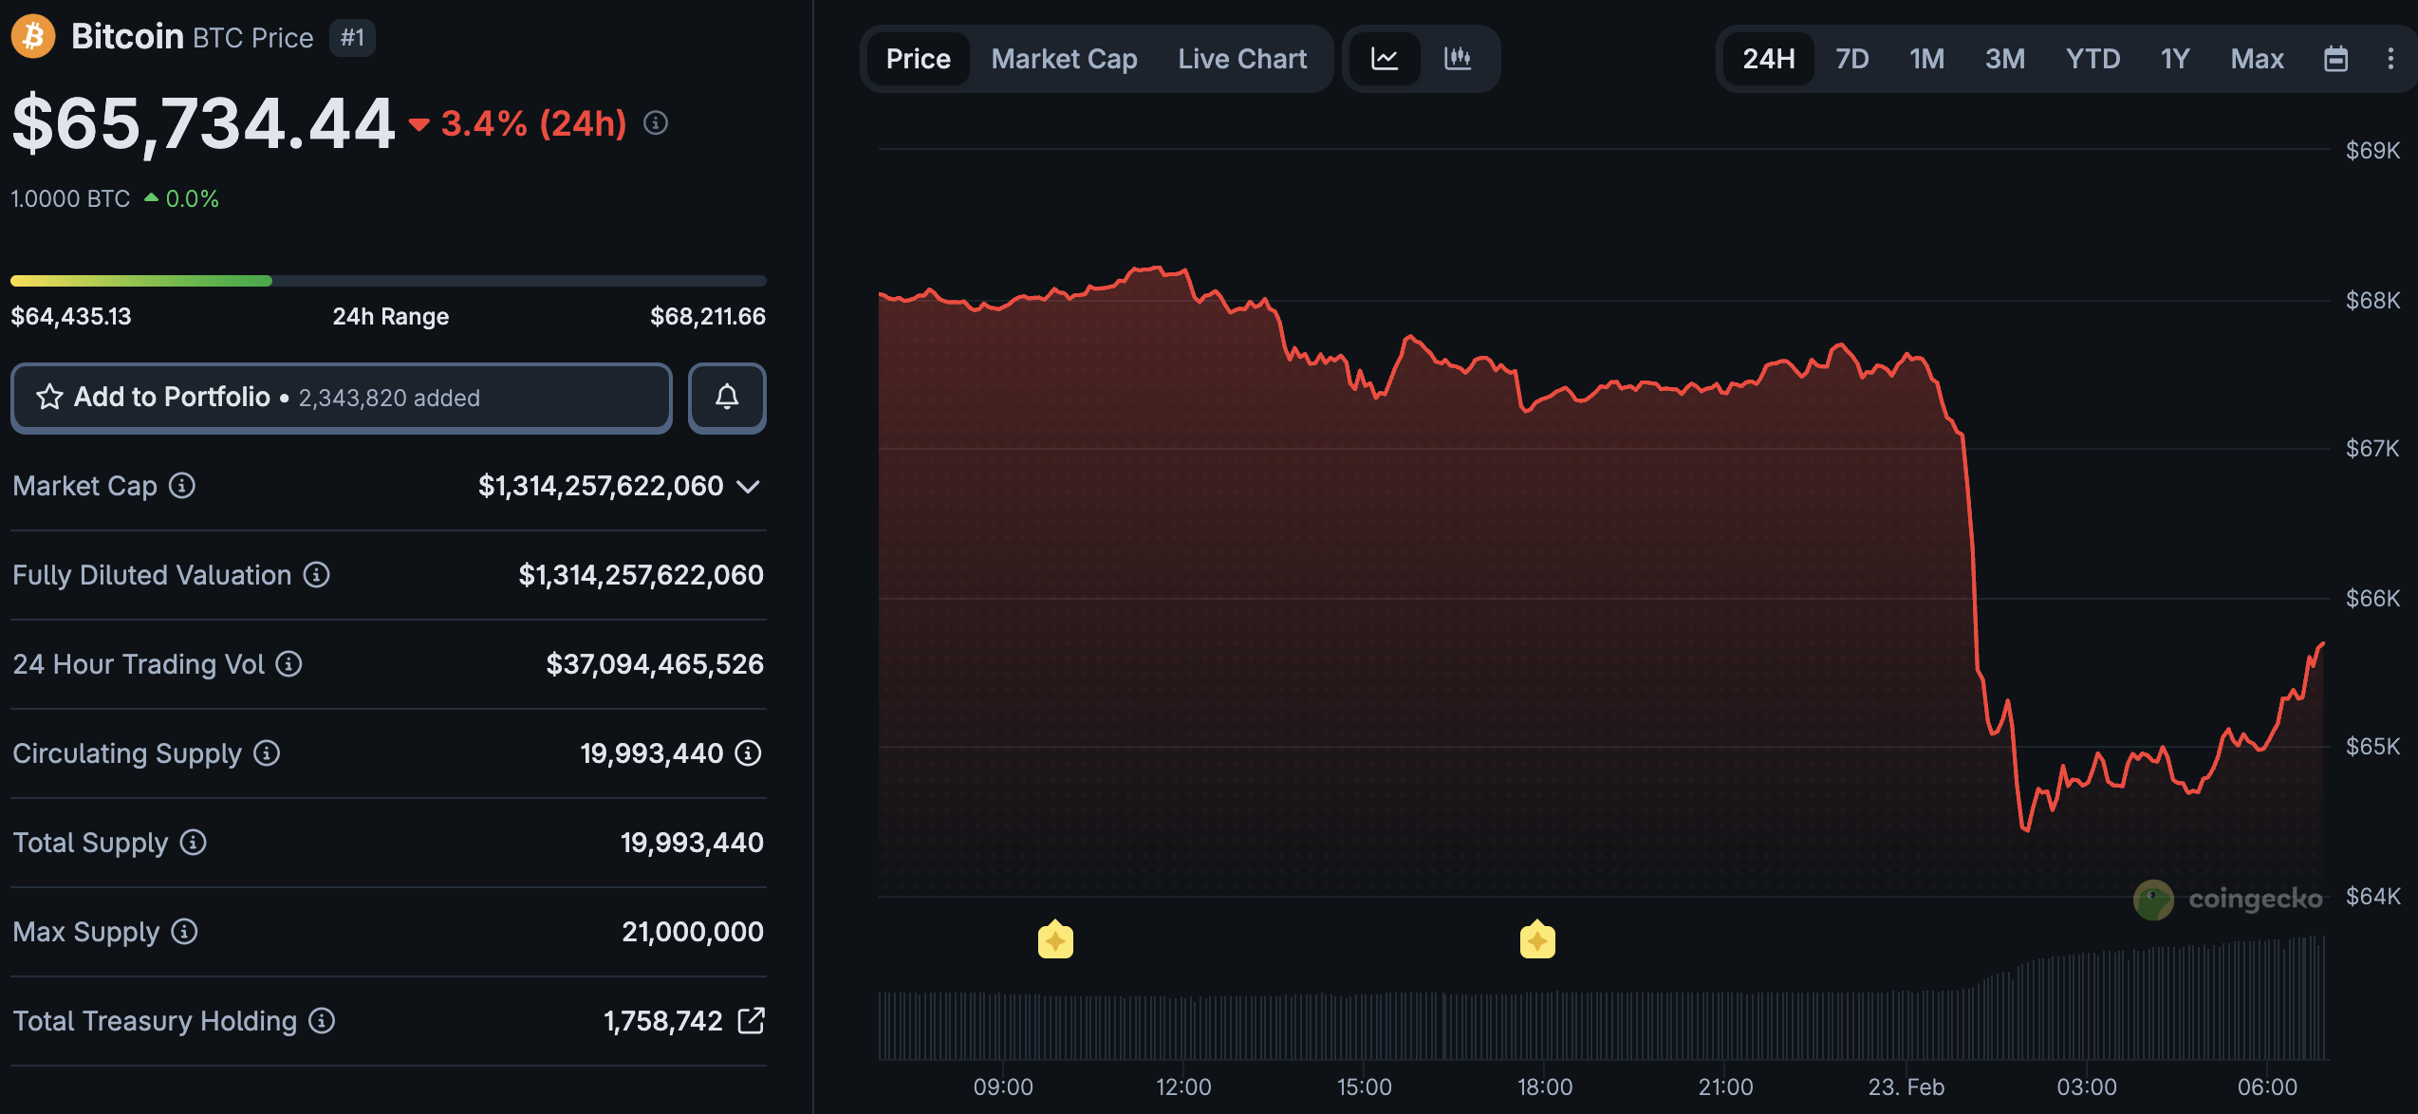Open Fully Diluted Valuation info icon
This screenshot has width=2418, height=1114.
(x=317, y=575)
